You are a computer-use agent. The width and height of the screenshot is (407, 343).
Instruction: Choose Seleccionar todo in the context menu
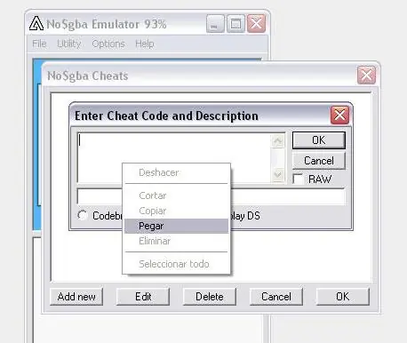point(177,264)
